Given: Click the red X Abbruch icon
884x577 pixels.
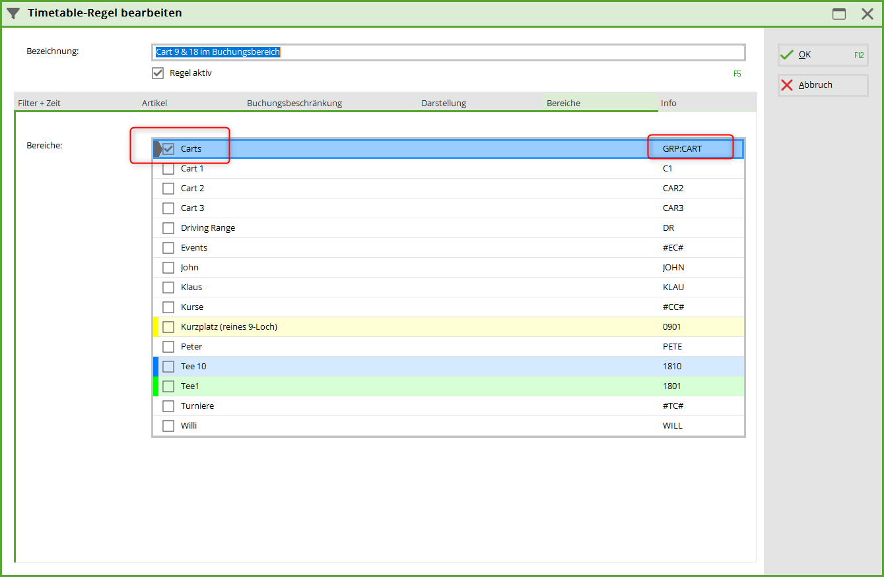Looking at the screenshot, I should pyautogui.click(x=786, y=85).
